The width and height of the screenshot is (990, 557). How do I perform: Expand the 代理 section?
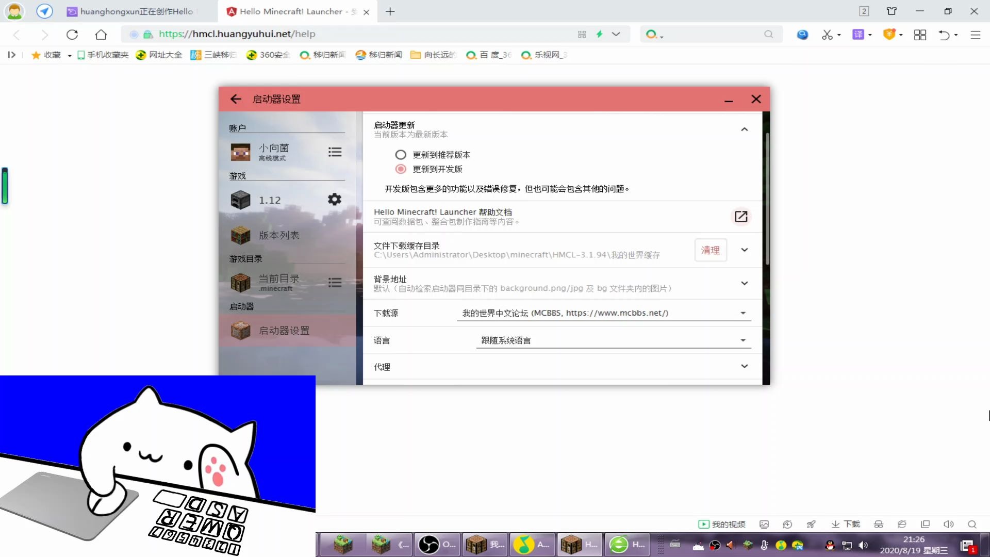744,367
